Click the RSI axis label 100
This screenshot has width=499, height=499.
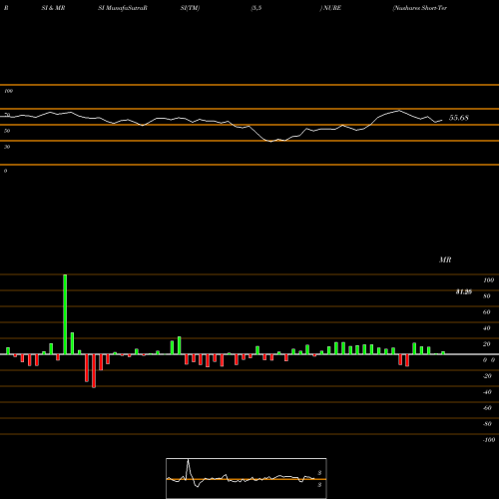[8, 91]
